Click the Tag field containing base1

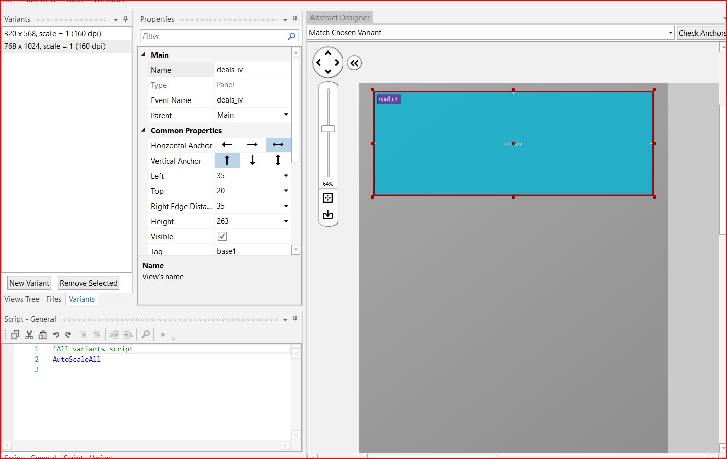coord(252,251)
